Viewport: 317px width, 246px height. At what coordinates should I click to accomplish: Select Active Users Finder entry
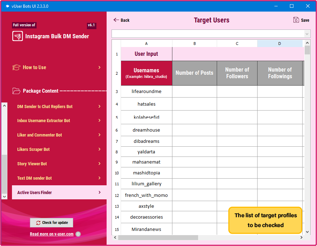59,192
